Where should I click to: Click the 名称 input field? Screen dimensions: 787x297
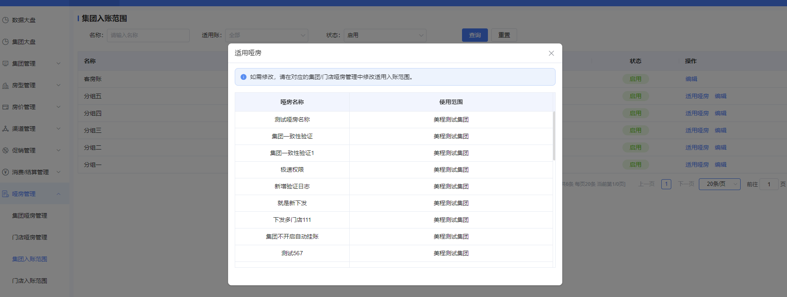tap(148, 35)
